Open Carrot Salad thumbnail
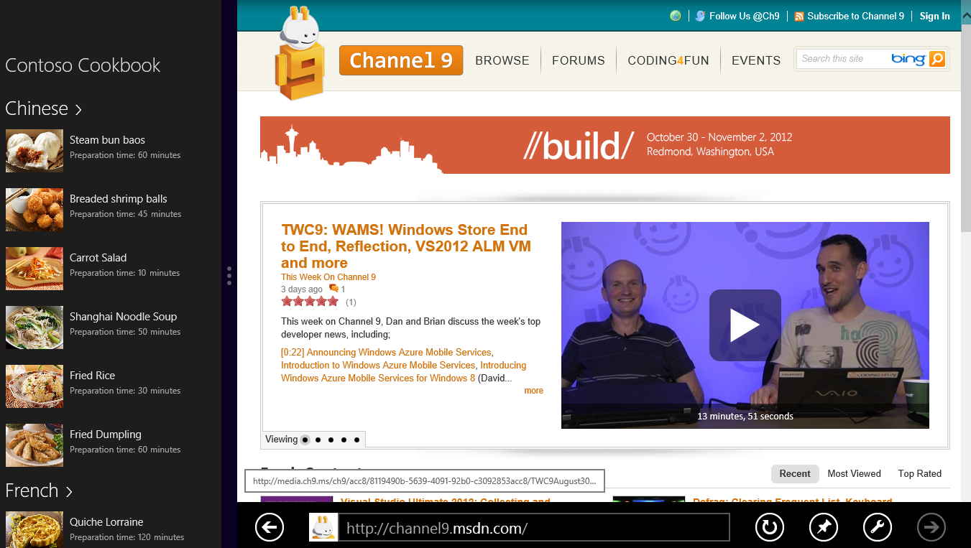Screen dimensions: 971x548 point(34,269)
